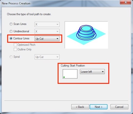Open the Unidirectional direction dropdown

tap(47, 31)
